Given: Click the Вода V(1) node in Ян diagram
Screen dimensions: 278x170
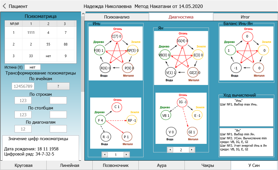Looking at the screenshot, I should [x=171, y=72].
